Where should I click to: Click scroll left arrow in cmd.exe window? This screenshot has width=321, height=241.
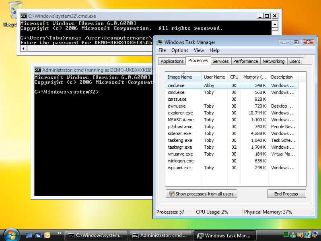[x=24, y=49]
